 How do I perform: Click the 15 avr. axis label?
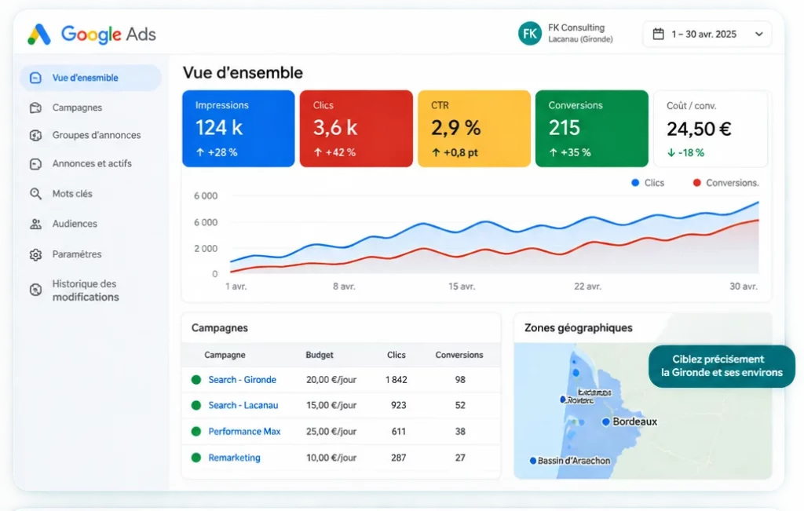coord(462,287)
